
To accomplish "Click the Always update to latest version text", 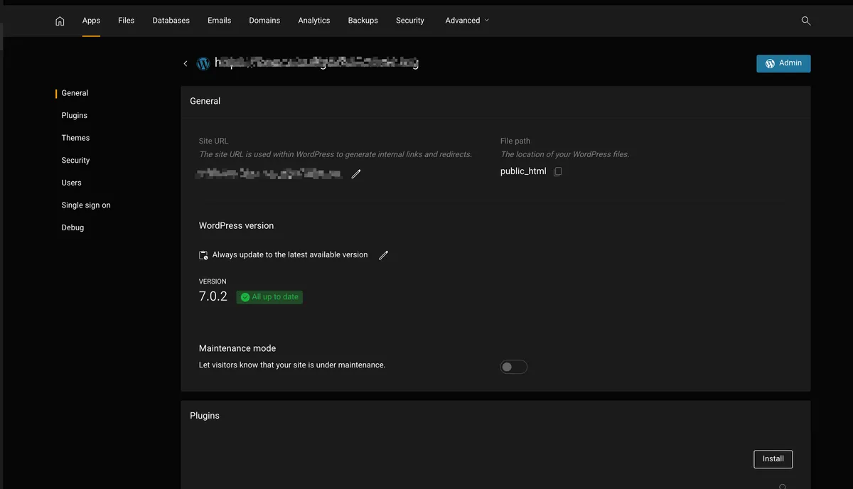I will 290,255.
